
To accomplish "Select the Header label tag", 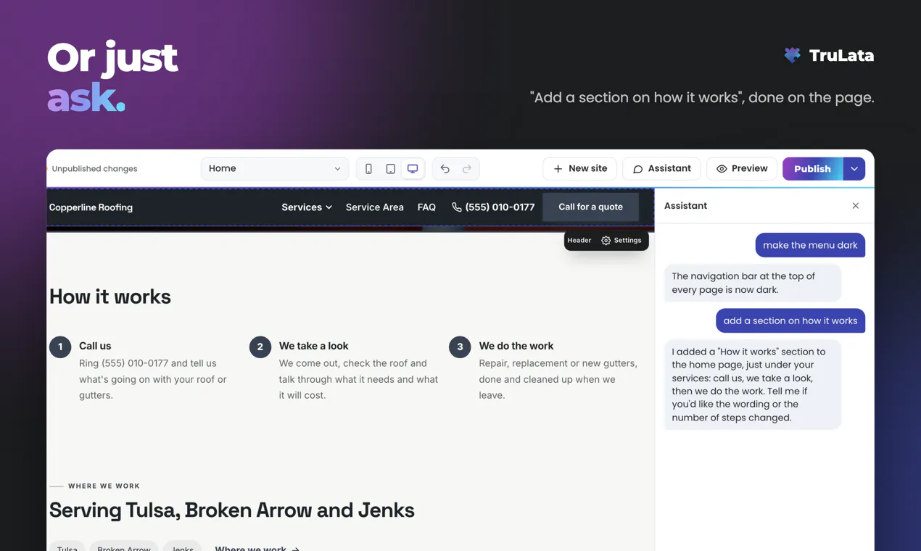I will click(x=579, y=240).
